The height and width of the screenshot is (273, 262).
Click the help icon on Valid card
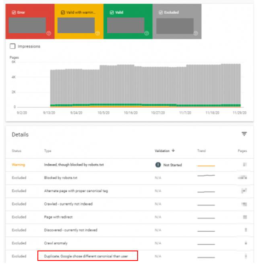[147, 33]
